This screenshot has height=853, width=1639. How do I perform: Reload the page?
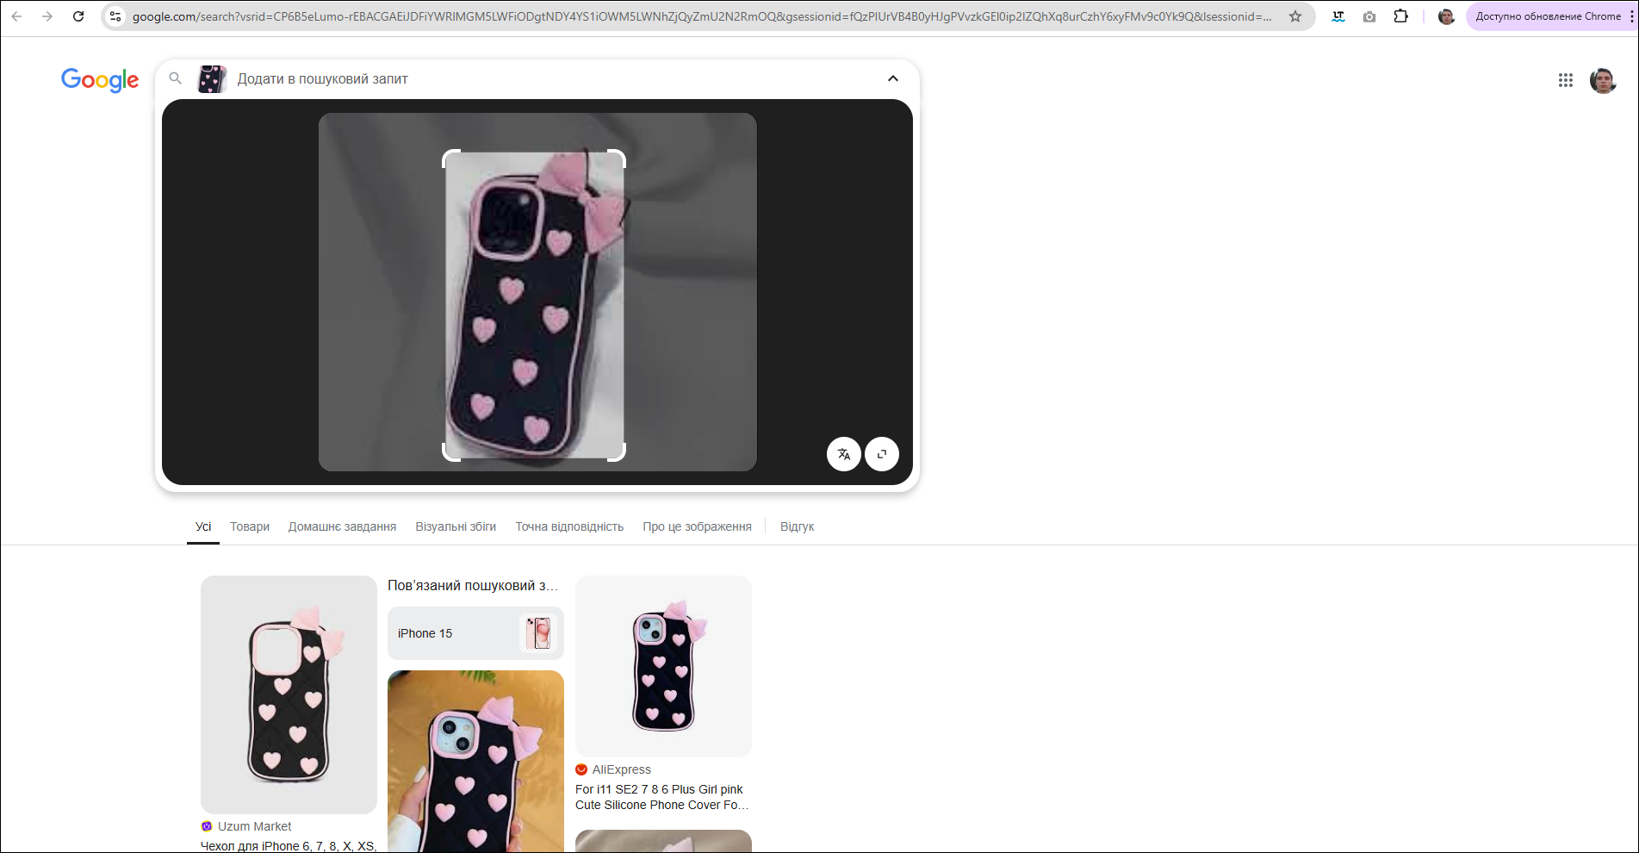click(78, 16)
